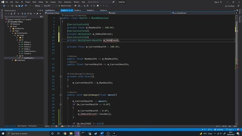This screenshot has width=242, height=136.
Task: Collapse the Start method outlining box
Action: 60,76
